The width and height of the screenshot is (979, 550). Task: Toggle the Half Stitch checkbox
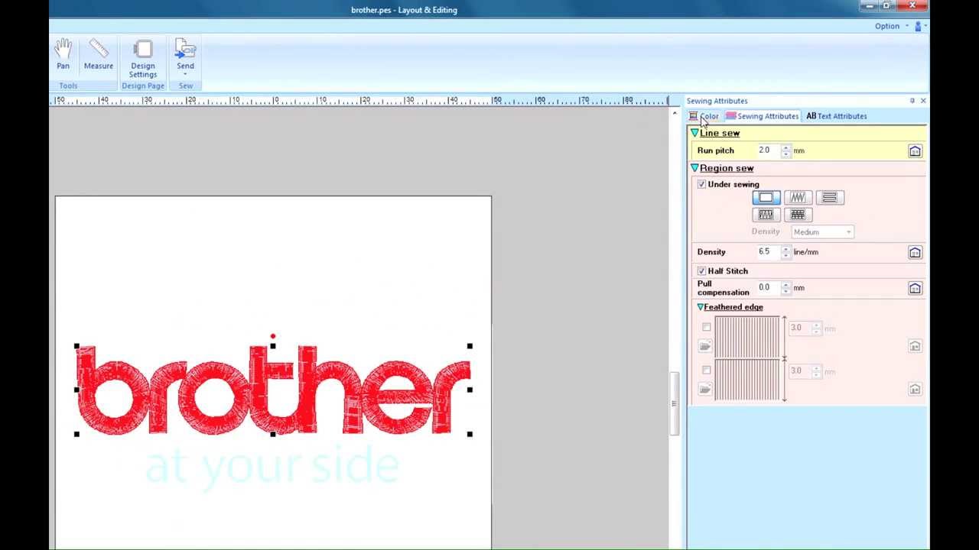point(701,271)
